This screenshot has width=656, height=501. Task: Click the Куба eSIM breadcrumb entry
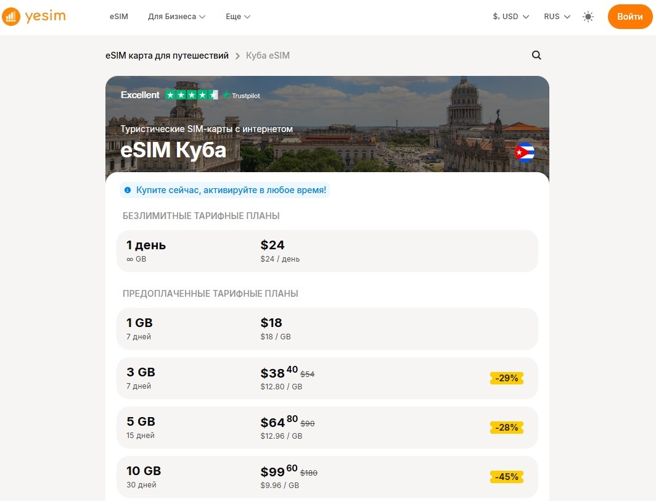click(268, 56)
